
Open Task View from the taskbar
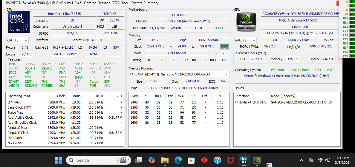(139, 160)
